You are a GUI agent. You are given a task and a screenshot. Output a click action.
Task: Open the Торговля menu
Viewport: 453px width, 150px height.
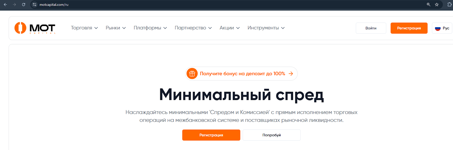(x=84, y=28)
